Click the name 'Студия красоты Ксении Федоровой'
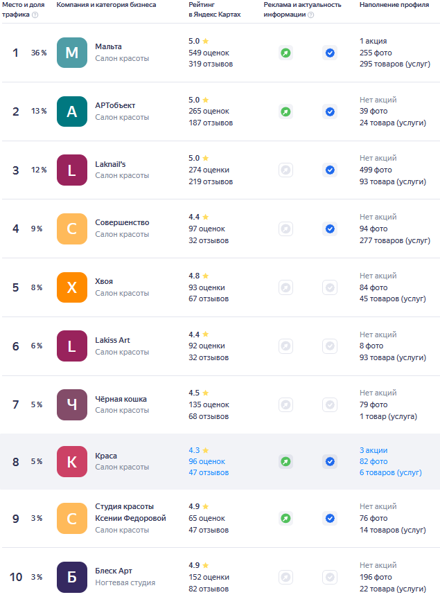The height and width of the screenshot is (606, 440). coord(131,512)
